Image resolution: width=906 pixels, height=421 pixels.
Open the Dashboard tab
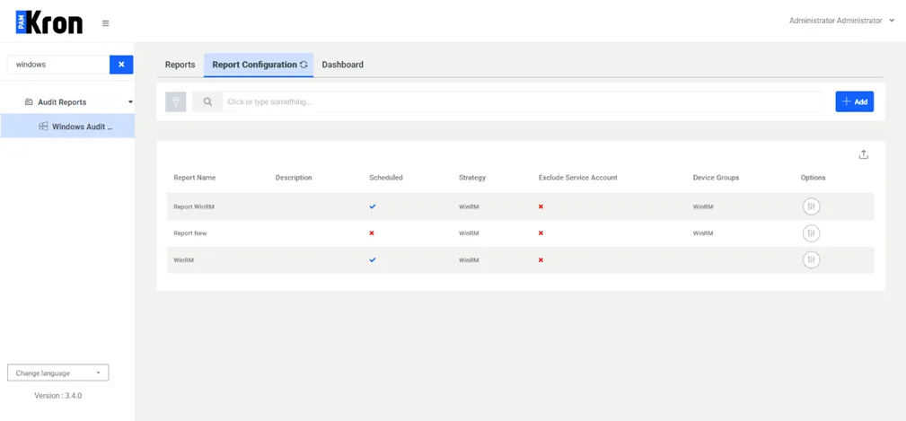(343, 65)
